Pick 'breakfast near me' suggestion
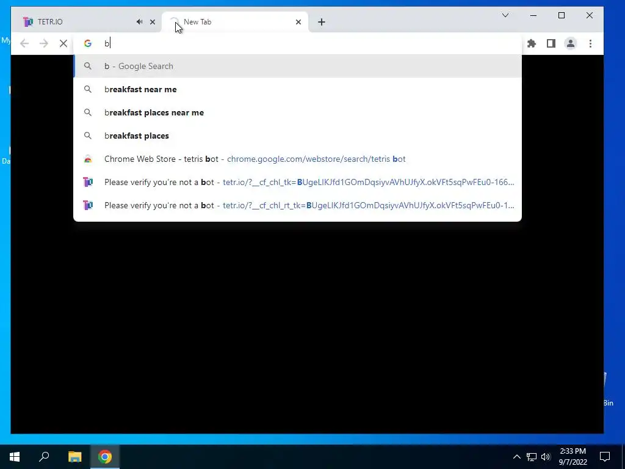 [x=297, y=89]
